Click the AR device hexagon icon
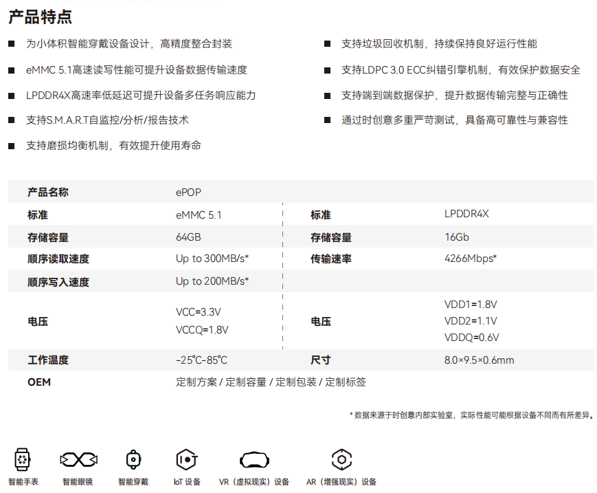 tap(341, 459)
